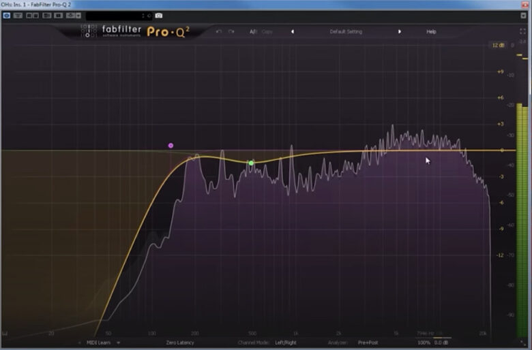Select the purple high-pass EQ band dot
The height and width of the screenshot is (350, 532).
click(171, 146)
